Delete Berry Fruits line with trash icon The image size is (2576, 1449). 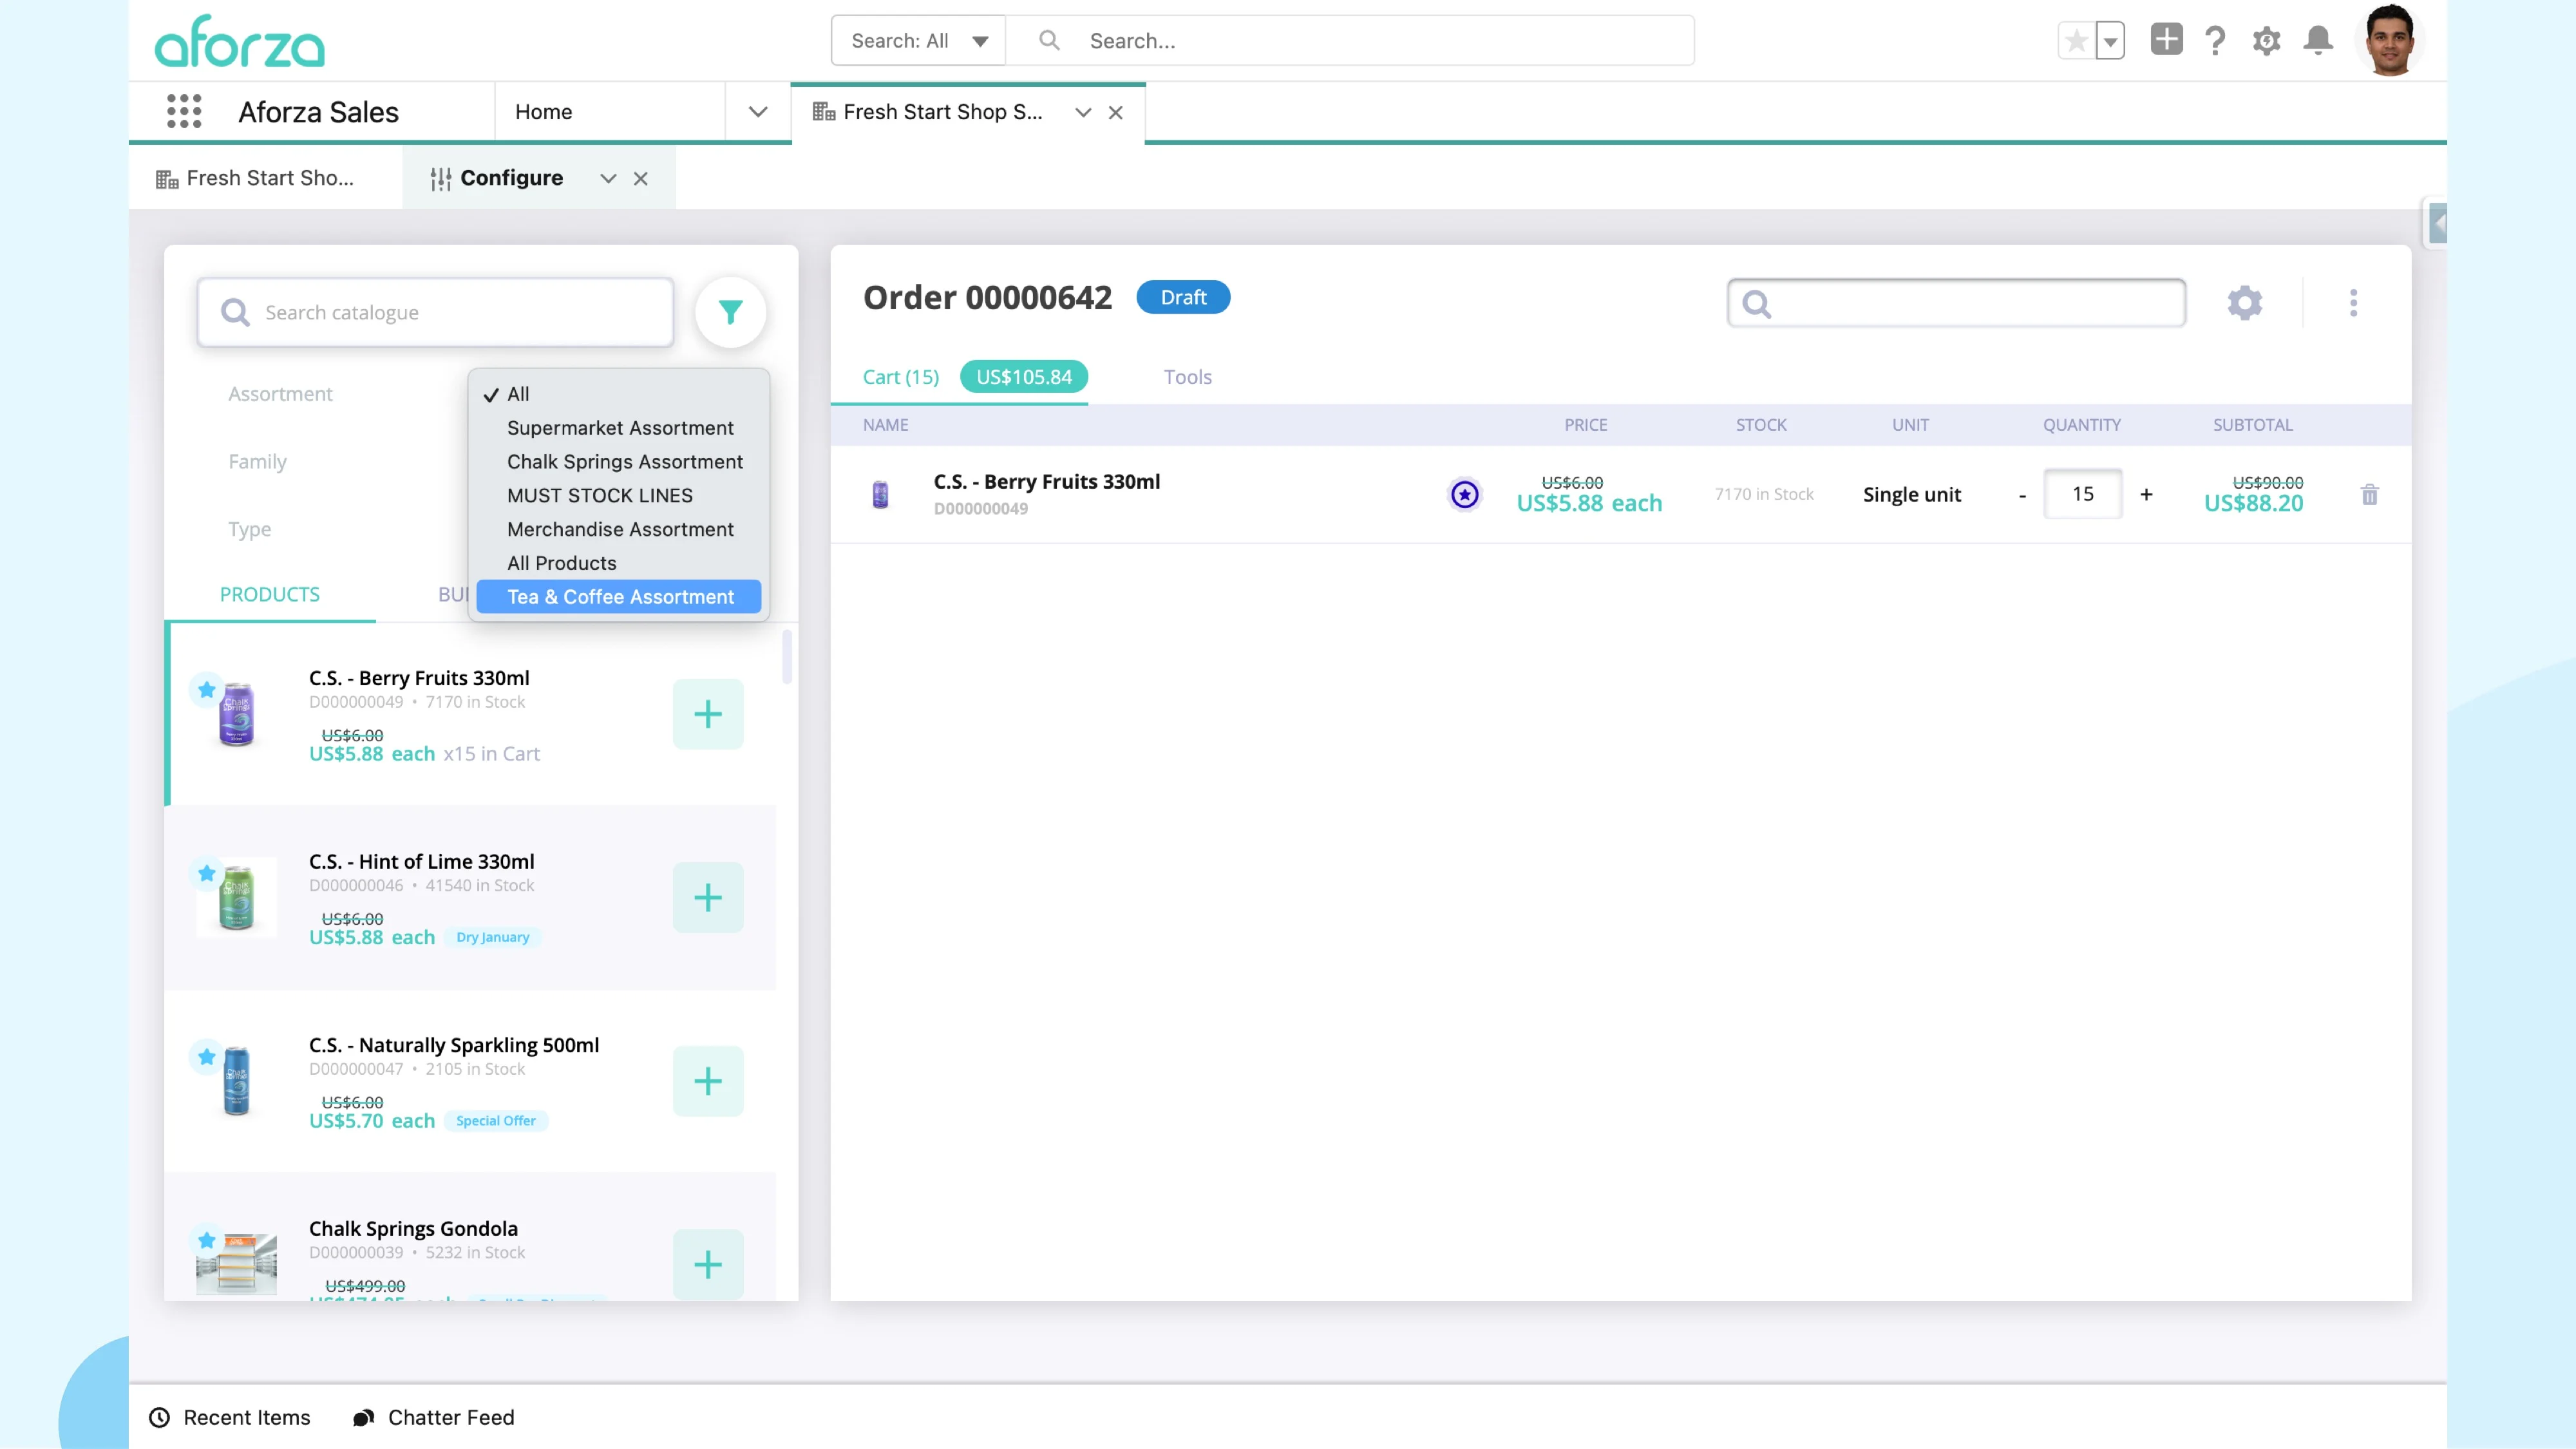[2370, 494]
